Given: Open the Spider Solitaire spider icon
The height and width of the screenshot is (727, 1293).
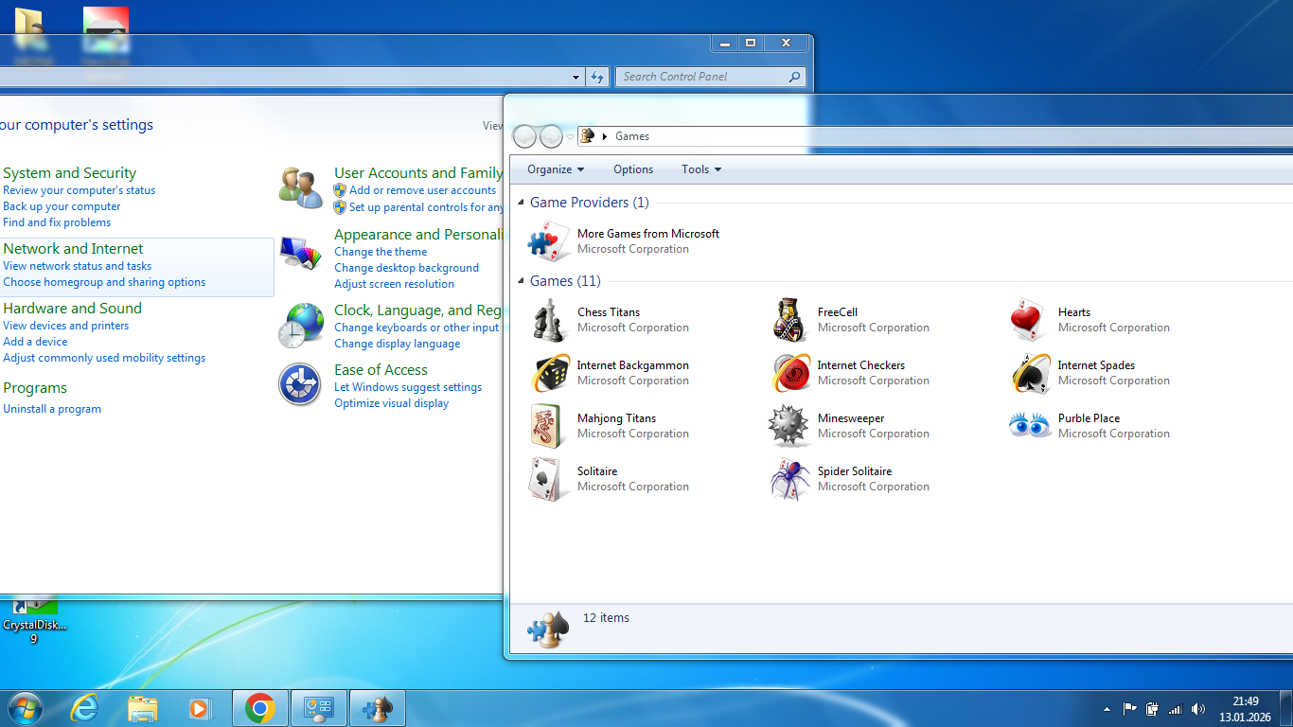Looking at the screenshot, I should pyautogui.click(x=789, y=479).
